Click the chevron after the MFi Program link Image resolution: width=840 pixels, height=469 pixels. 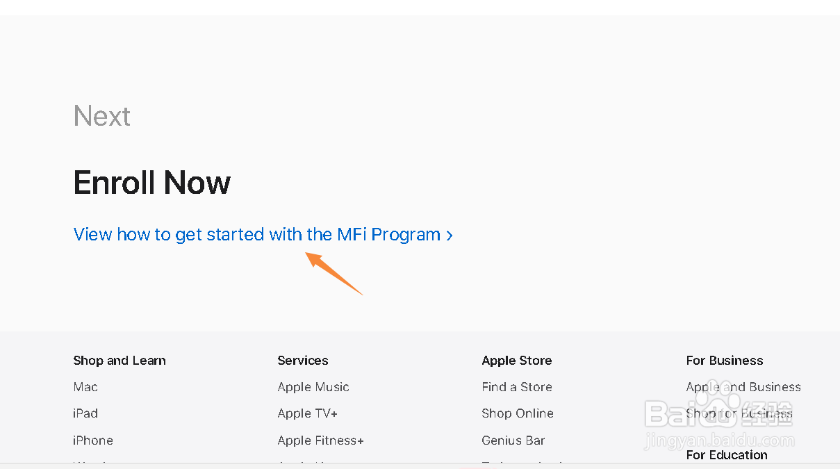click(449, 235)
